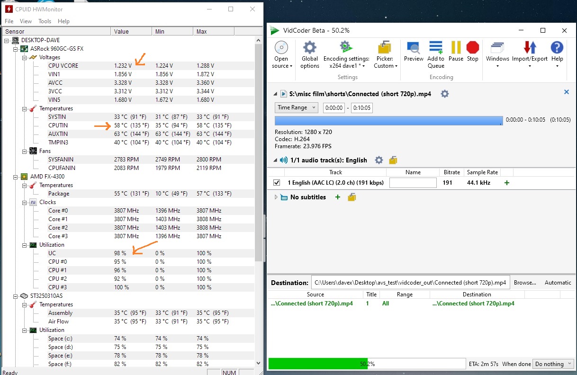Image resolution: width=577 pixels, height=375 pixels.
Task: Open the Help menu in HWMonitor
Action: (63, 21)
